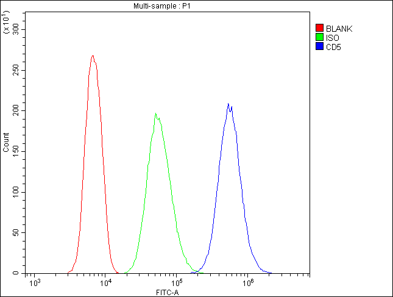Click the 300 tick label on y-axis
This screenshot has height=297, width=393.
click(x=16, y=29)
